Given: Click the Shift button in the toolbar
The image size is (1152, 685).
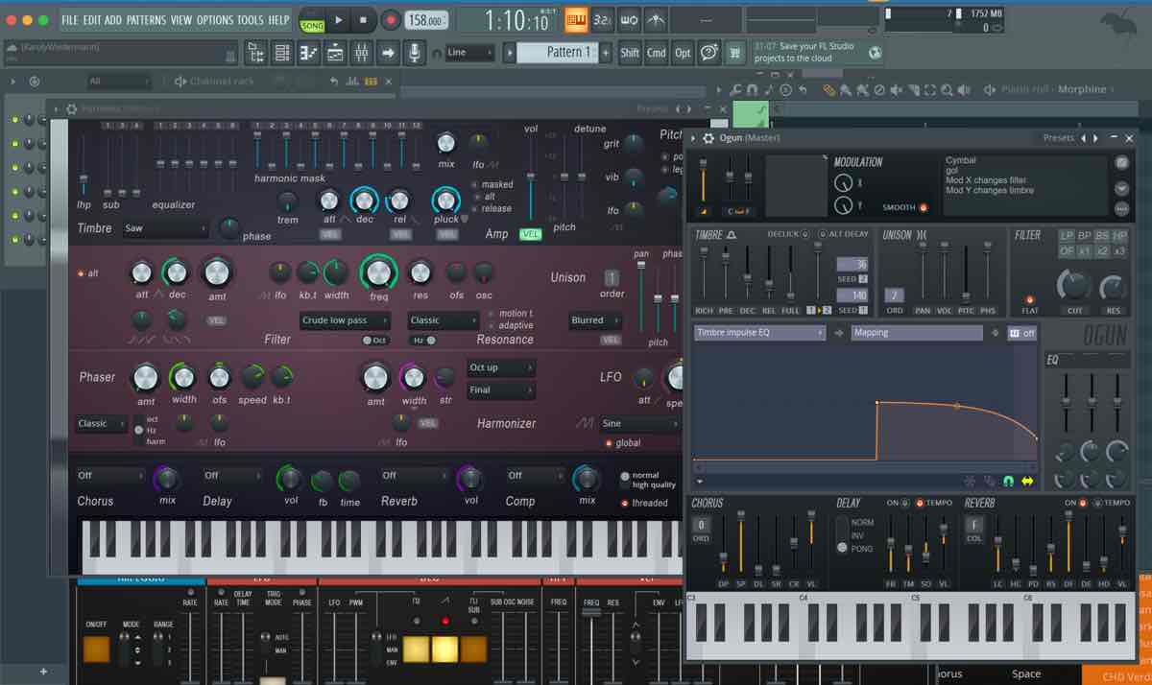Looking at the screenshot, I should pyautogui.click(x=630, y=53).
